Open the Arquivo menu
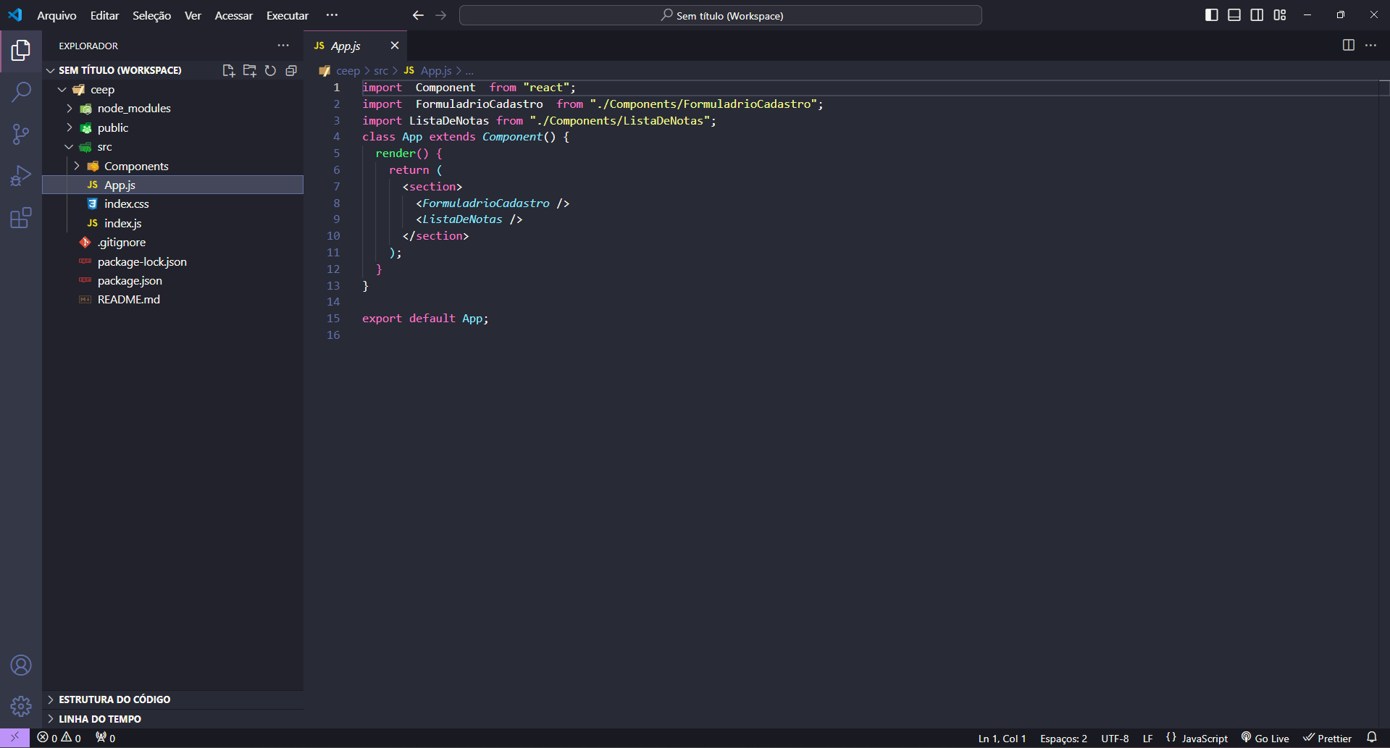Viewport: 1390px width, 748px height. (56, 15)
